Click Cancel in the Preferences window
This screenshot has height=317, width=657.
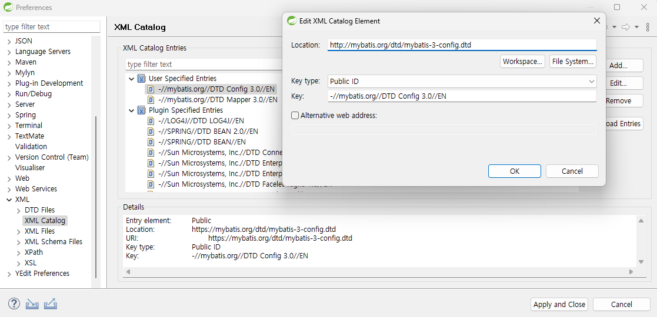[621, 305]
